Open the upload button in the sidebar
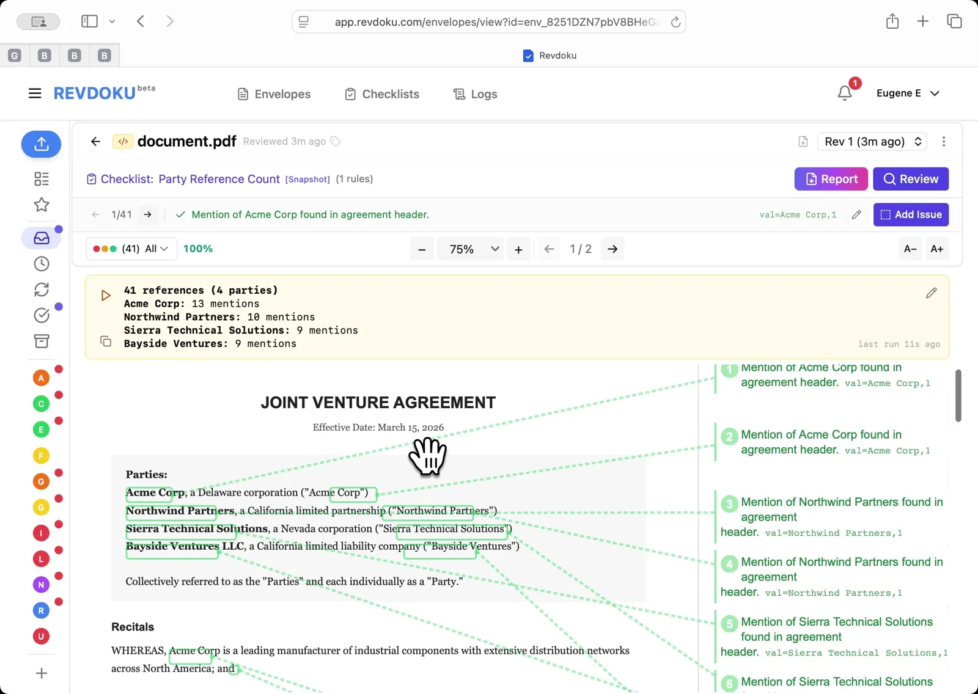978x694 pixels. (x=41, y=144)
